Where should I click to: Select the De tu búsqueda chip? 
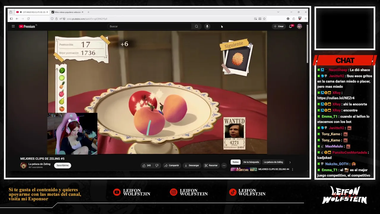pyautogui.click(x=251, y=162)
